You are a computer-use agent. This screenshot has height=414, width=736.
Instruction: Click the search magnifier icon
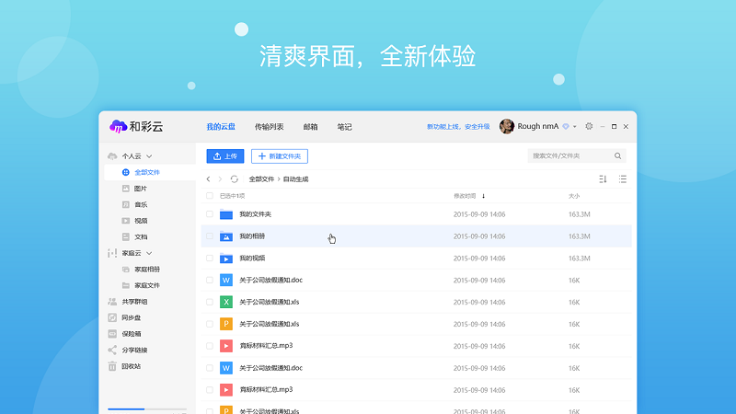click(x=618, y=156)
